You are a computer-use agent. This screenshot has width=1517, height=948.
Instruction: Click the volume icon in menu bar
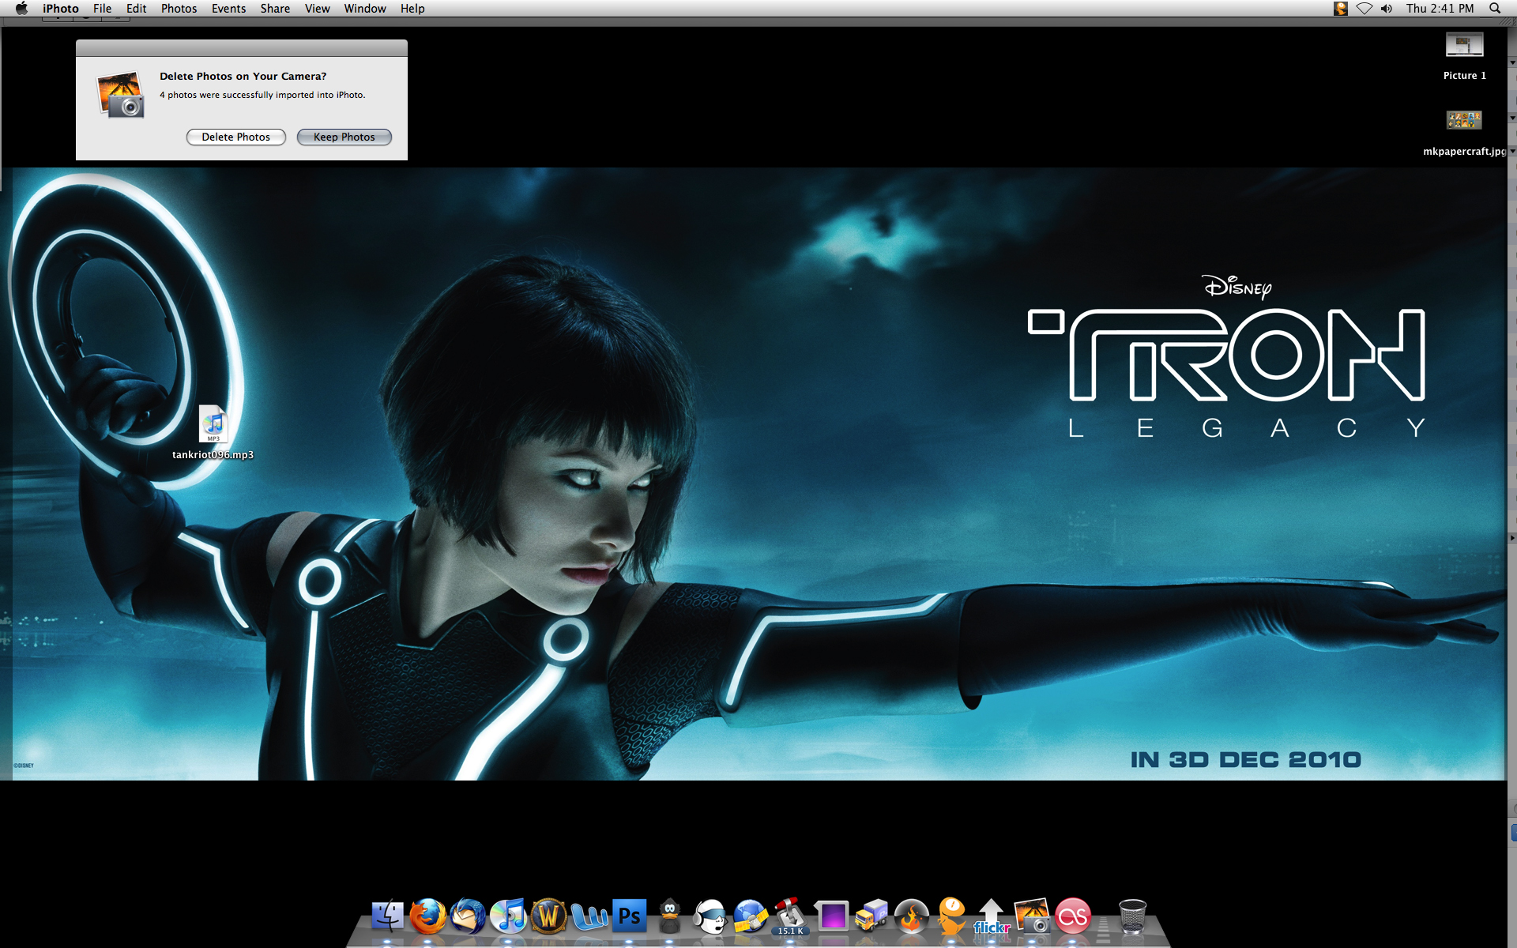pyautogui.click(x=1387, y=9)
